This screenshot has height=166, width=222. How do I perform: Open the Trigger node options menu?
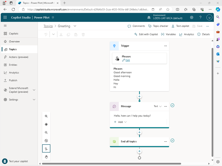point(165,46)
